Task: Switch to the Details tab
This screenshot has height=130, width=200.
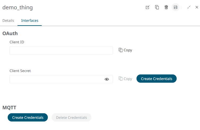Action: [8, 20]
